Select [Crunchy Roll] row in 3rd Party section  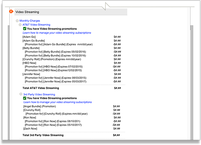coord(72,110)
